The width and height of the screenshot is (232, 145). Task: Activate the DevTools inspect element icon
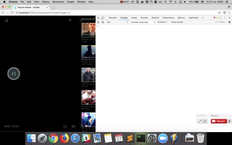click(98, 18)
